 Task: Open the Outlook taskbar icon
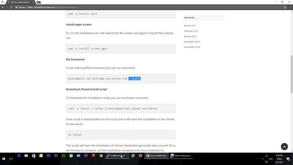pos(41,156)
